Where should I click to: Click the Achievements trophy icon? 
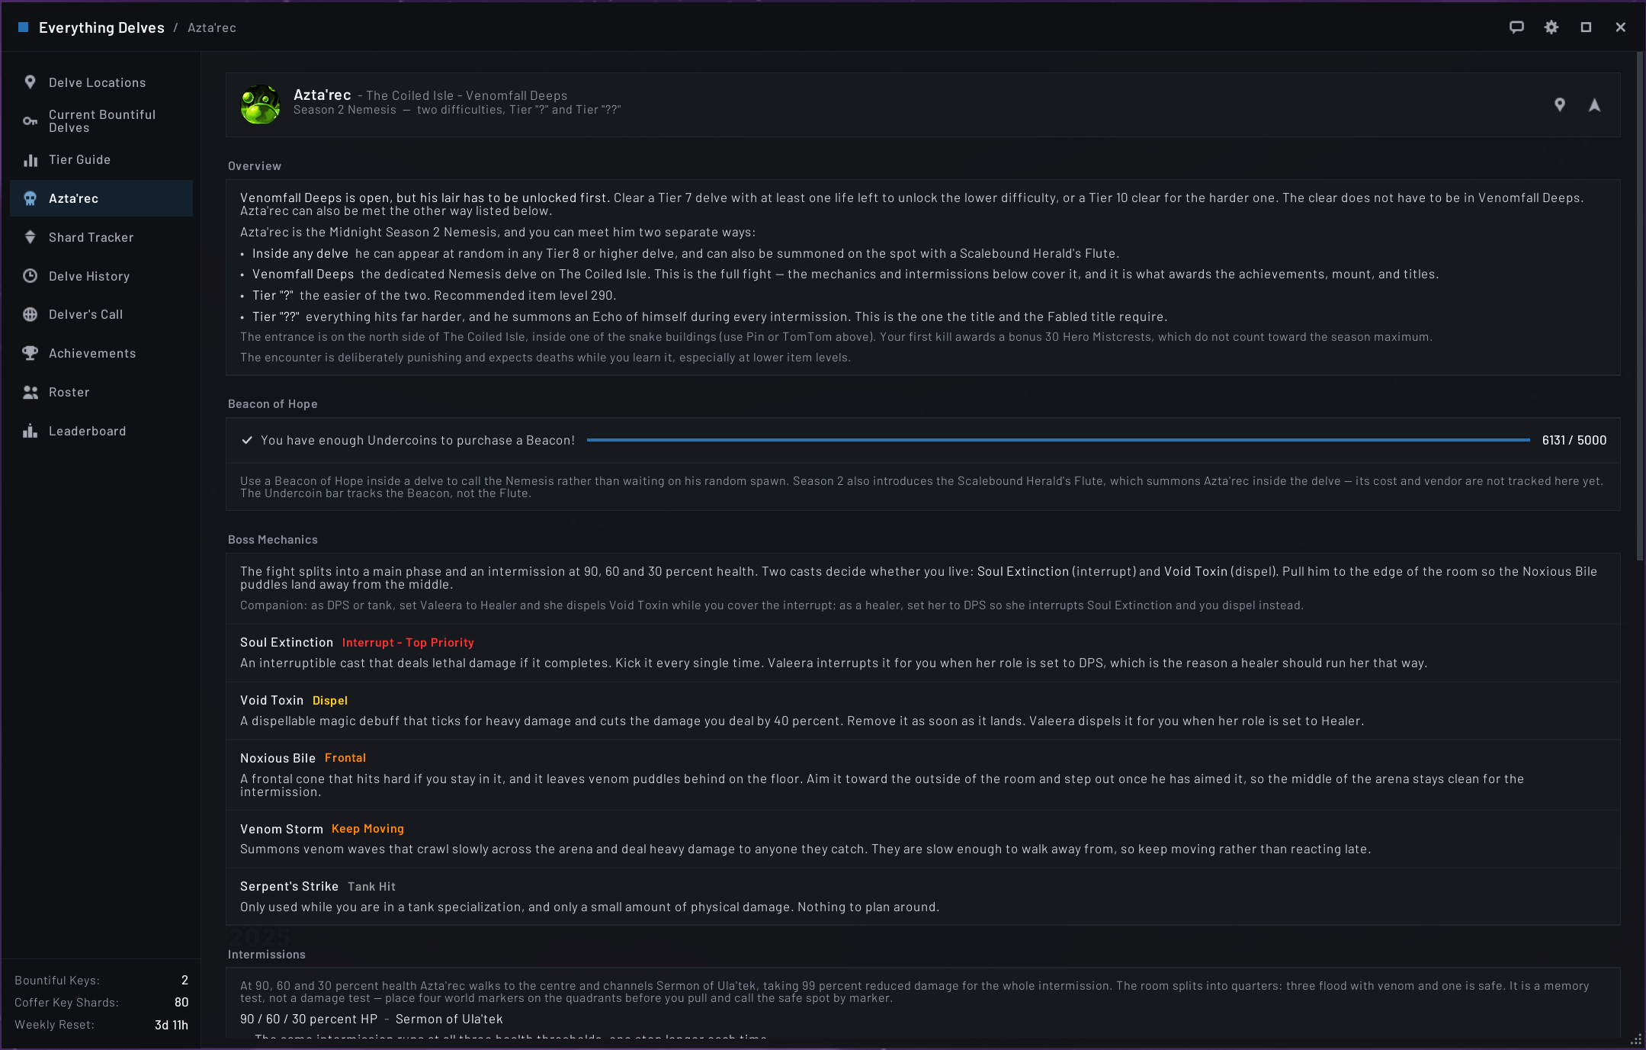[x=30, y=353]
